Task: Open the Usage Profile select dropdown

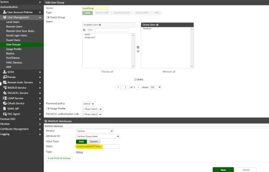Action: [93, 109]
